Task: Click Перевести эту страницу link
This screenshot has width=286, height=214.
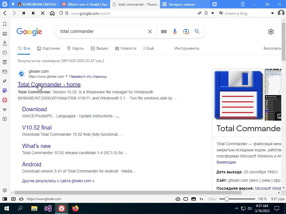Action: click(88, 76)
